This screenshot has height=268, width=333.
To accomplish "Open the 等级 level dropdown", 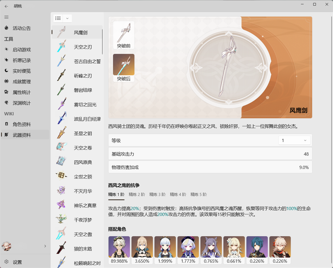I will click(x=294, y=140).
